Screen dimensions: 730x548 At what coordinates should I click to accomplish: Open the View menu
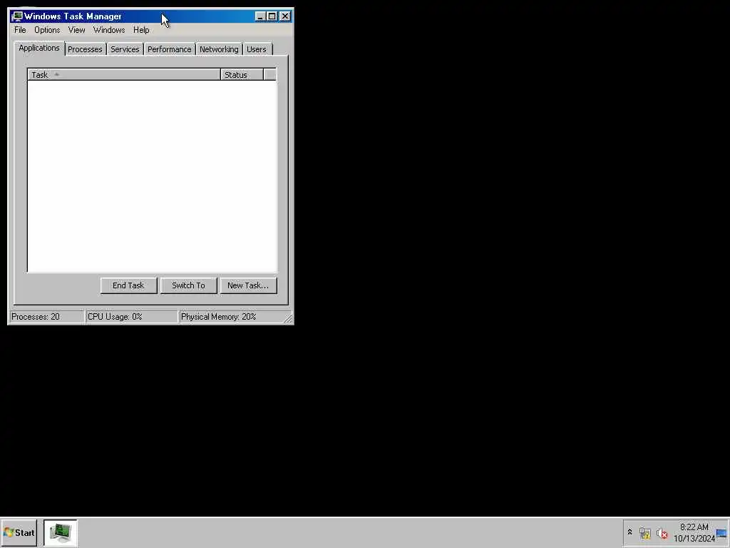(x=76, y=30)
